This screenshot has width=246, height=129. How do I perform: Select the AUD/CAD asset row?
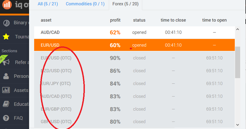(134, 33)
